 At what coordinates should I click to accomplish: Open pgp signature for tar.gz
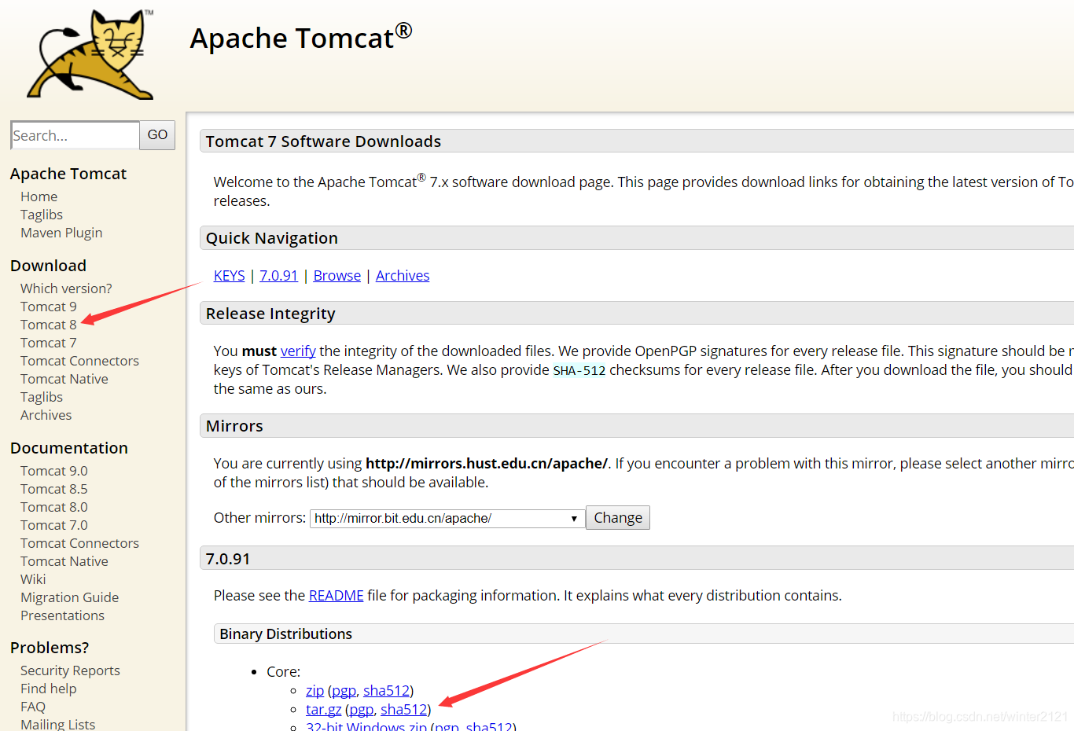tap(361, 710)
